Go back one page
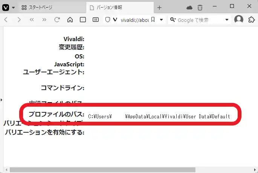 (6, 20)
